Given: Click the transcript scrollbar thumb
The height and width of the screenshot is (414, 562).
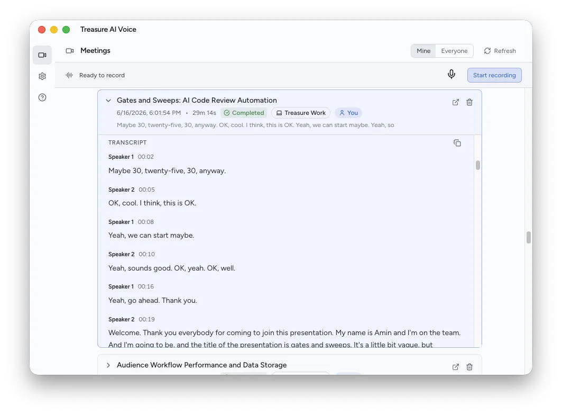Looking at the screenshot, I should click(x=478, y=165).
